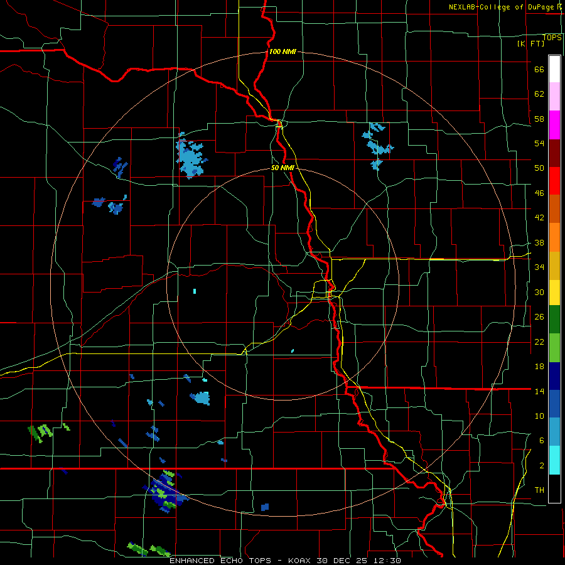Click legend value "18"
The width and height of the screenshot is (565, 565).
pyautogui.click(x=539, y=367)
